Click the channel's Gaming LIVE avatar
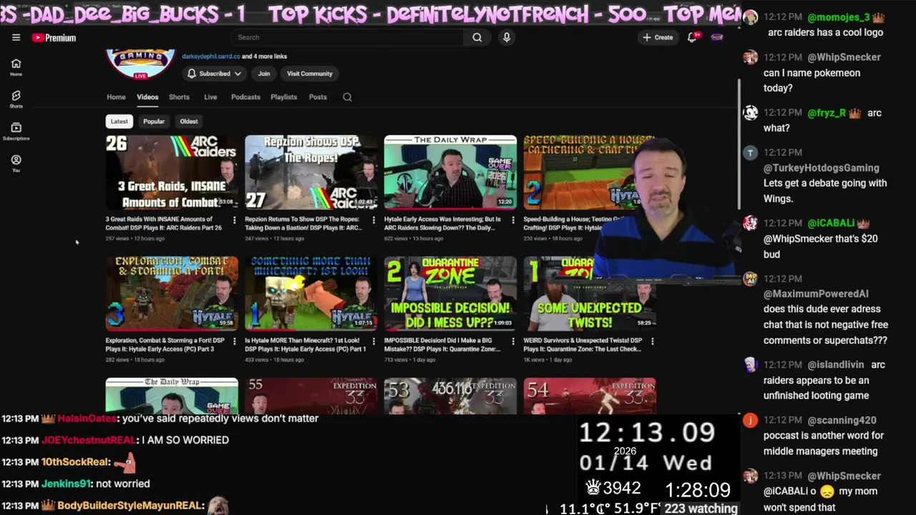This screenshot has height=515, width=916. tap(141, 64)
